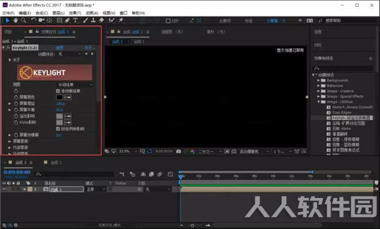Open the show channel color icon
Screen dimensions: 380x229
click(192, 151)
